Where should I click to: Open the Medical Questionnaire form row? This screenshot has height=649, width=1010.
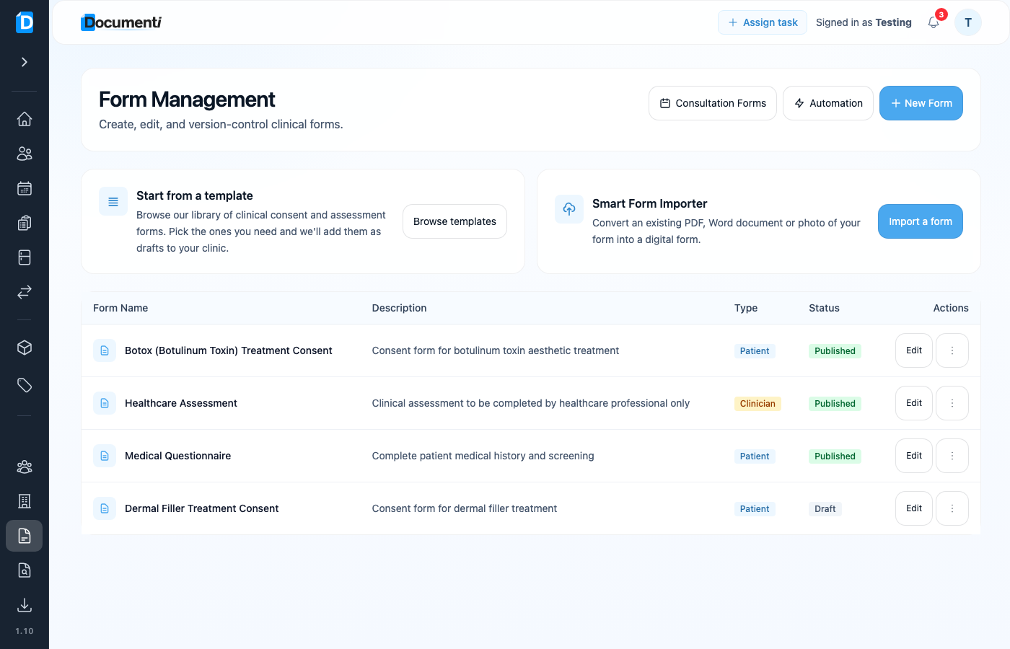(x=531, y=456)
